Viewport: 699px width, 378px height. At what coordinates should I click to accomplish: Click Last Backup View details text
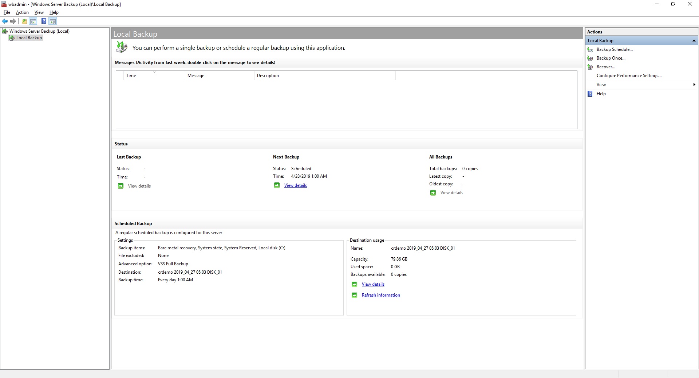(x=139, y=186)
